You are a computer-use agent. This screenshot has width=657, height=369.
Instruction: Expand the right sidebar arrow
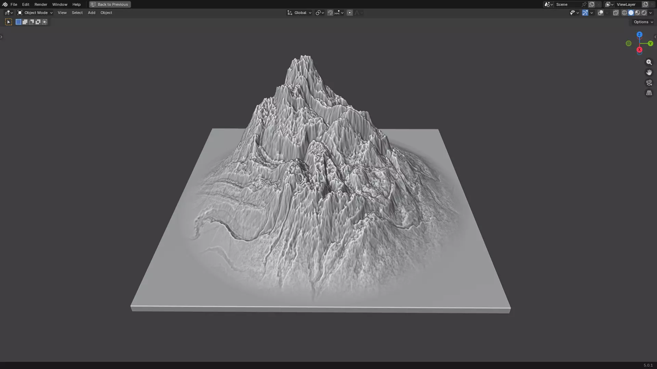pos(655,37)
